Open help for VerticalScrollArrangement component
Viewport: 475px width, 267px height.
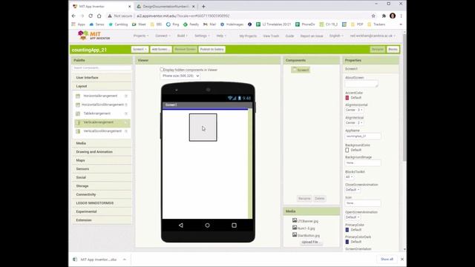pos(126,131)
